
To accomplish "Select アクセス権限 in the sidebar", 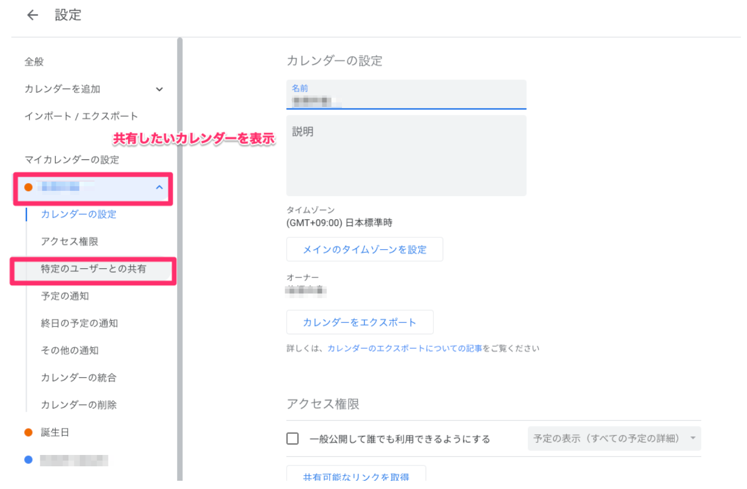I will [x=69, y=241].
